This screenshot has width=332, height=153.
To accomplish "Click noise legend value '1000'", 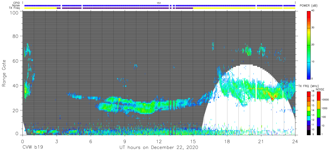I will [324, 108].
